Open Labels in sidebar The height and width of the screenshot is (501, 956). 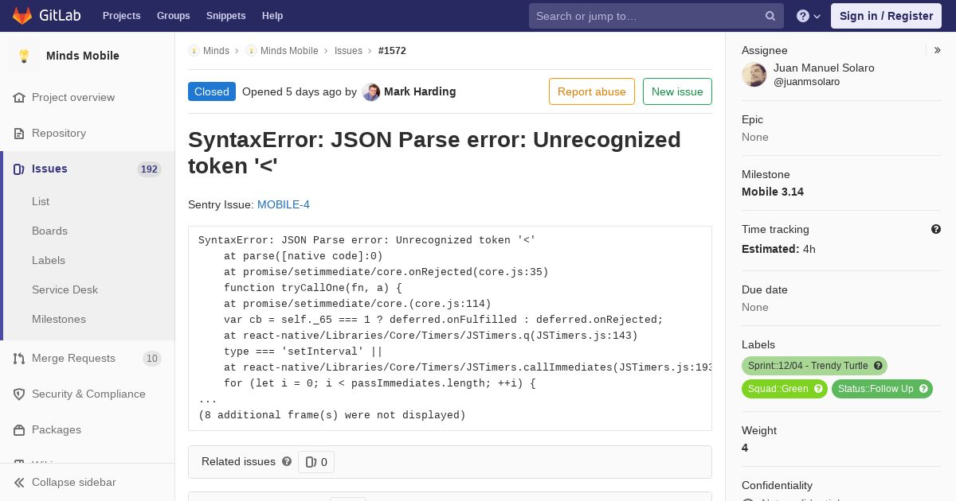point(49,260)
